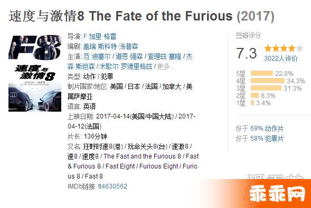The height and width of the screenshot is (208, 311).
Task: Open actor link 杰森·斯坦森
Action: (x=130, y=62)
